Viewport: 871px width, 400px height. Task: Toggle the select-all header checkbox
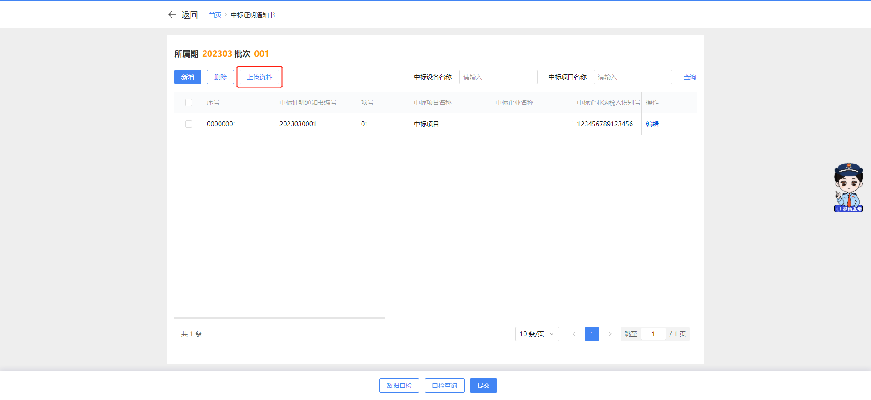189,102
